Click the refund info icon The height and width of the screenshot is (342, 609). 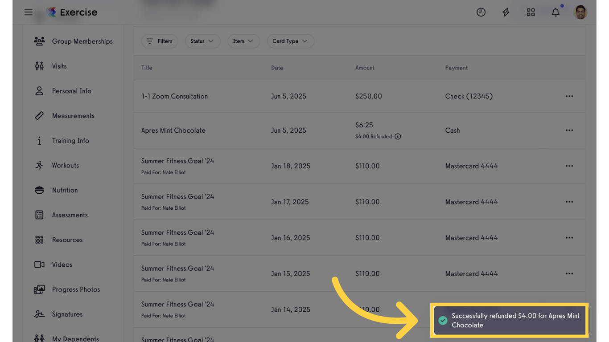pyautogui.click(x=398, y=137)
